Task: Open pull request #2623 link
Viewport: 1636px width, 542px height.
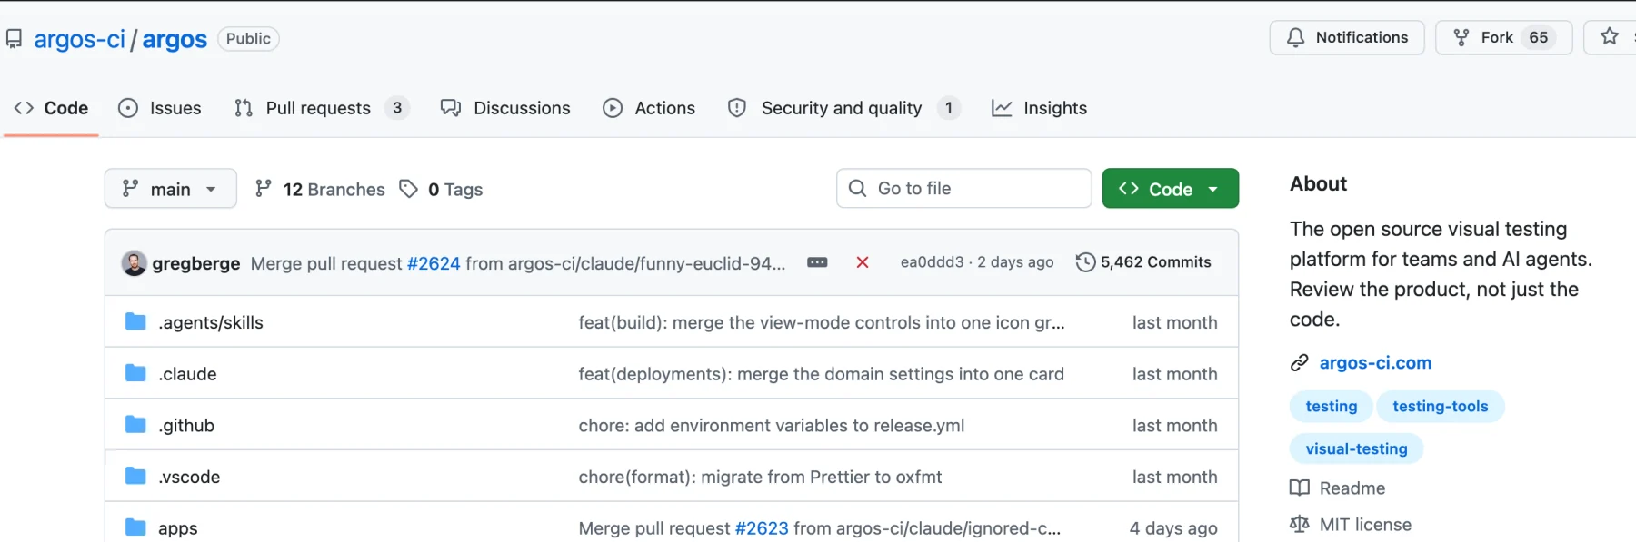Action: tap(762, 528)
